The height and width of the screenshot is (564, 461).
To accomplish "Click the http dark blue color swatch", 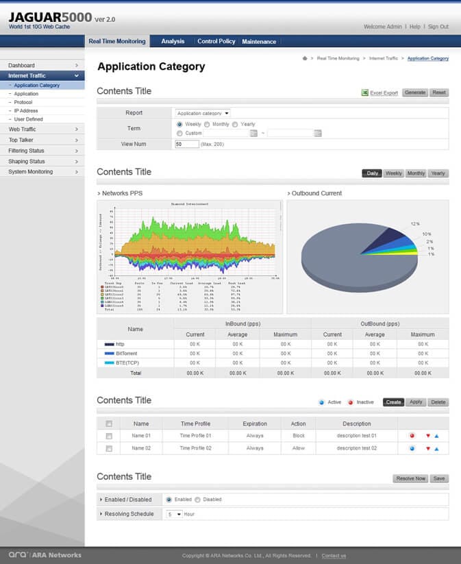I will click(x=110, y=344).
